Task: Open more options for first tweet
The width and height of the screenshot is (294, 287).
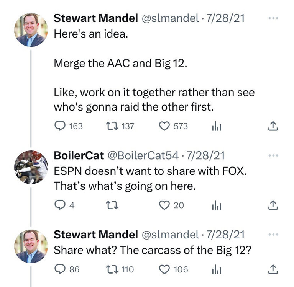Action: point(272,18)
